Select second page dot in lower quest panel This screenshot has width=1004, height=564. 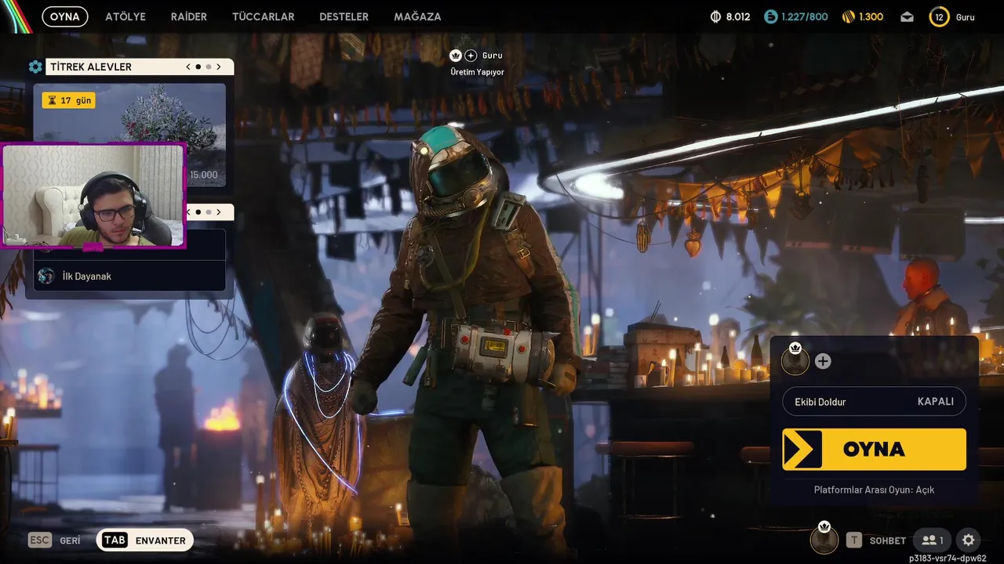click(x=208, y=211)
